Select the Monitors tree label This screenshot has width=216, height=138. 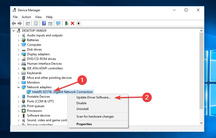pyautogui.click(x=33, y=82)
